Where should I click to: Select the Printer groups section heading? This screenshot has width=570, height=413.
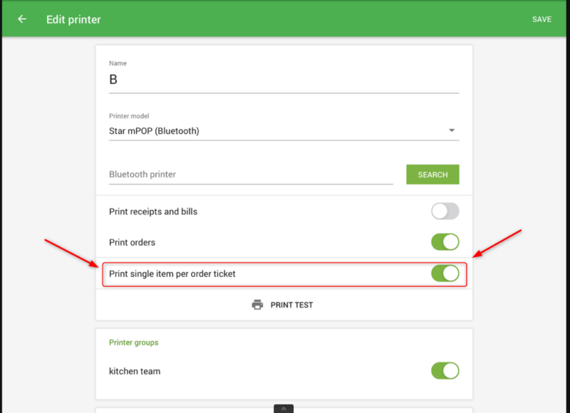click(134, 343)
